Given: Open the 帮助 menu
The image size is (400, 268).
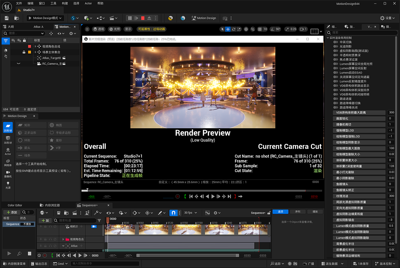Looking at the screenshot, I should (100, 3).
